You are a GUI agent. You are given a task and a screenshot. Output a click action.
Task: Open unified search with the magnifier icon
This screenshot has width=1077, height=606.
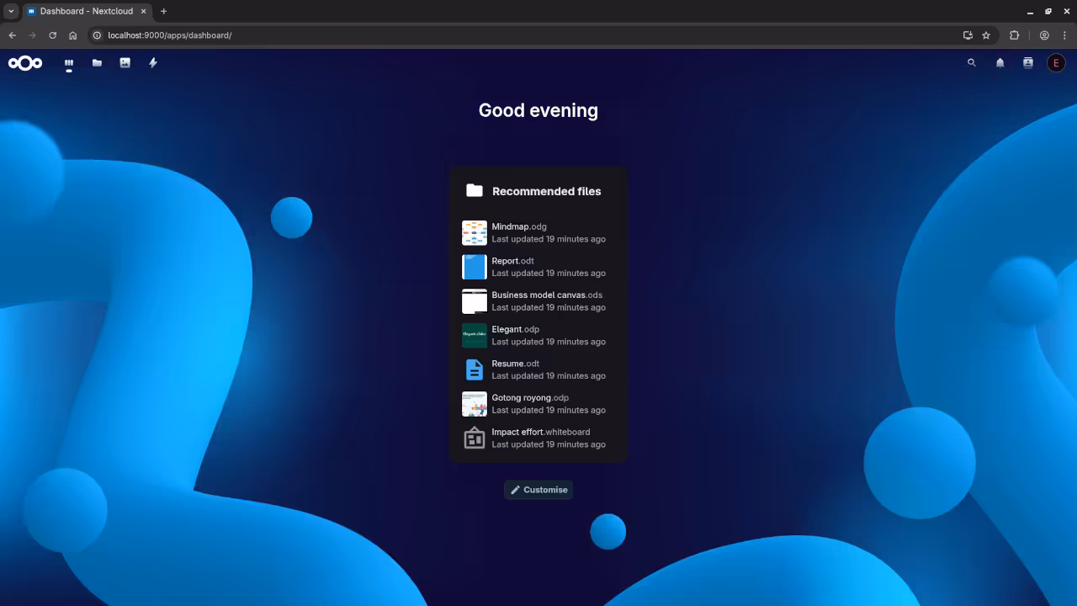(x=972, y=62)
